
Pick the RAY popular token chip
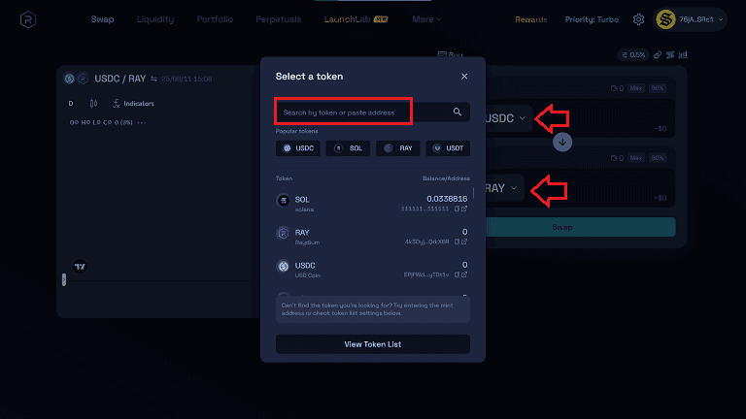(397, 148)
